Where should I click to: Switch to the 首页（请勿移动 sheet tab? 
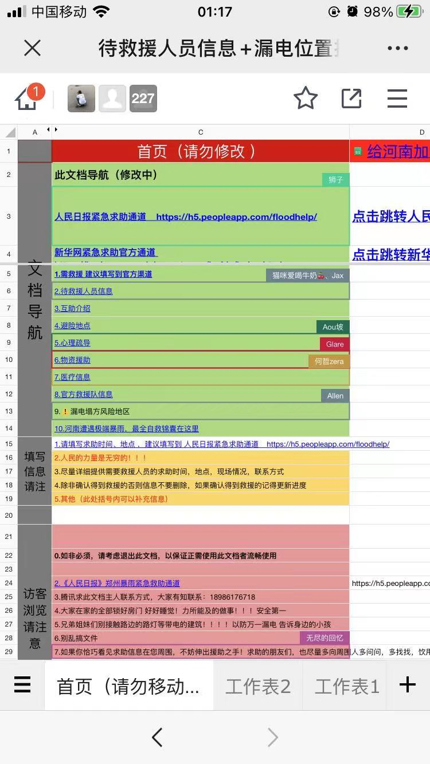coord(128,686)
